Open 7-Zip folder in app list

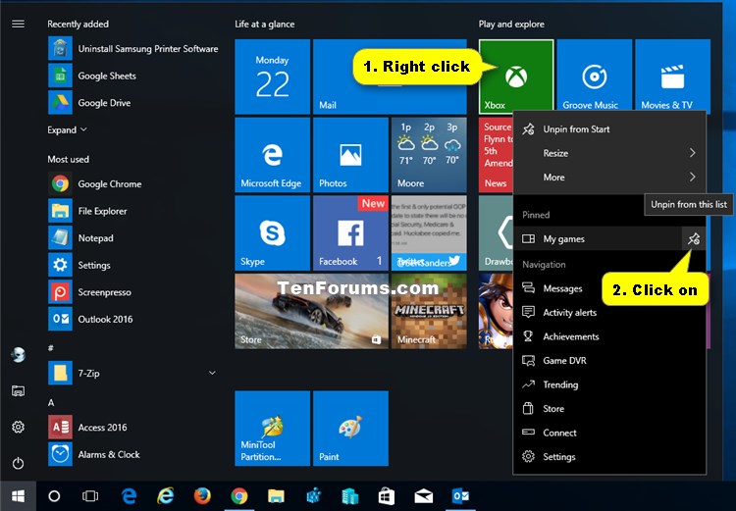point(133,373)
